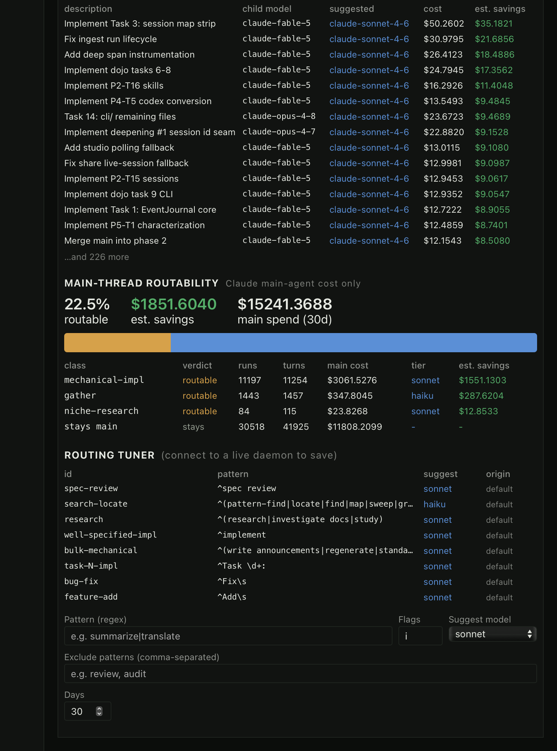Click the Days stepper arrows
557x751 pixels.
(x=99, y=711)
